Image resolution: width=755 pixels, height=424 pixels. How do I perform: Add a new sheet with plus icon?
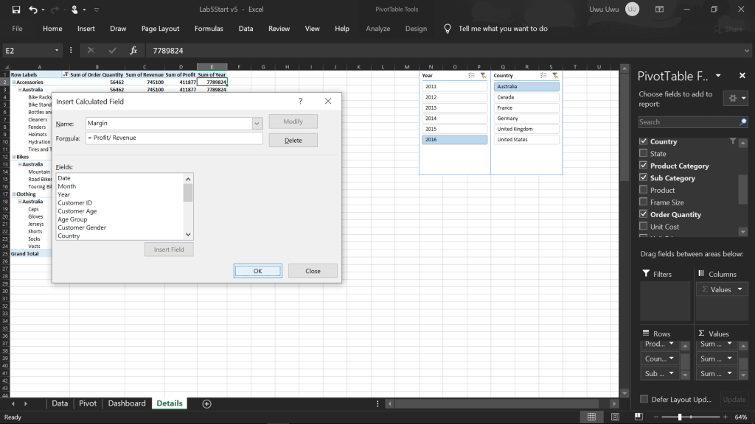206,403
